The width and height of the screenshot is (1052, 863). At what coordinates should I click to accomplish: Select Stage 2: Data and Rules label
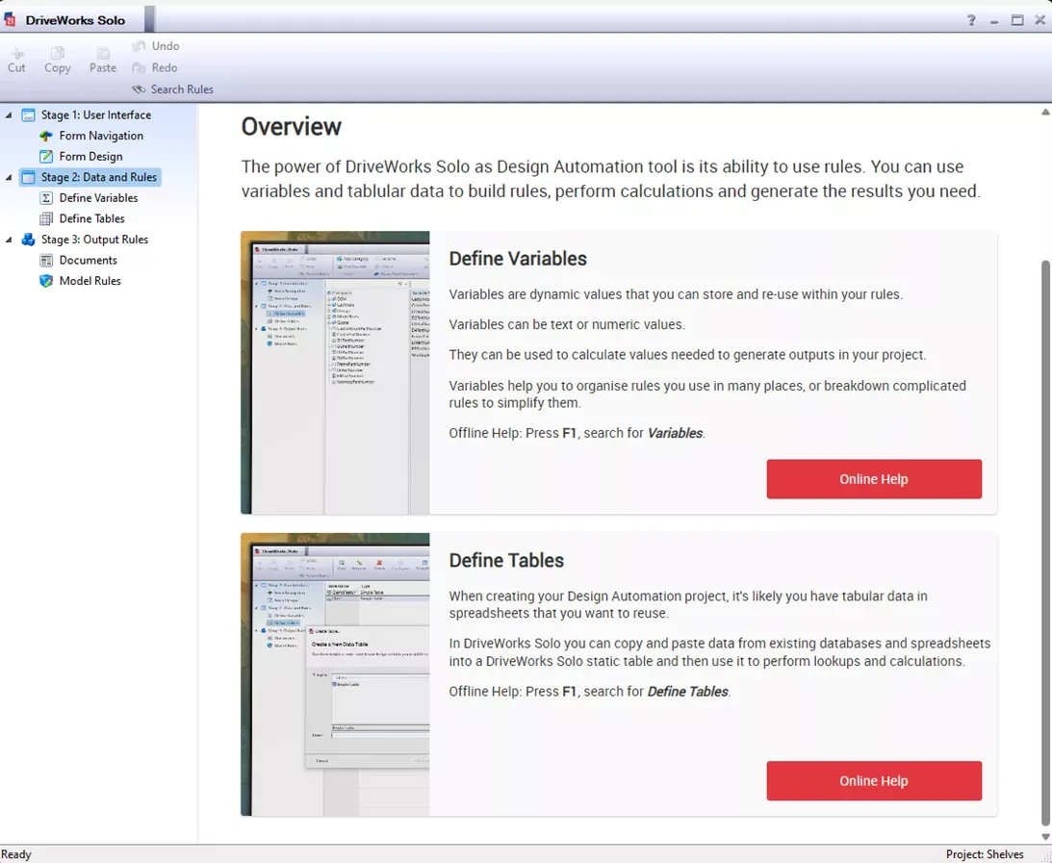pos(98,177)
